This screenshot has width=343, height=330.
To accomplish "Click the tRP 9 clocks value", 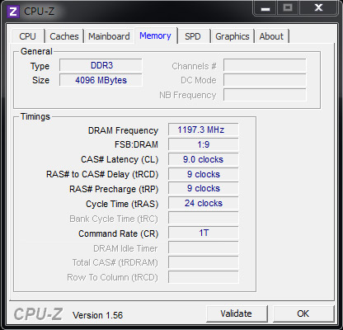I will (x=203, y=188).
